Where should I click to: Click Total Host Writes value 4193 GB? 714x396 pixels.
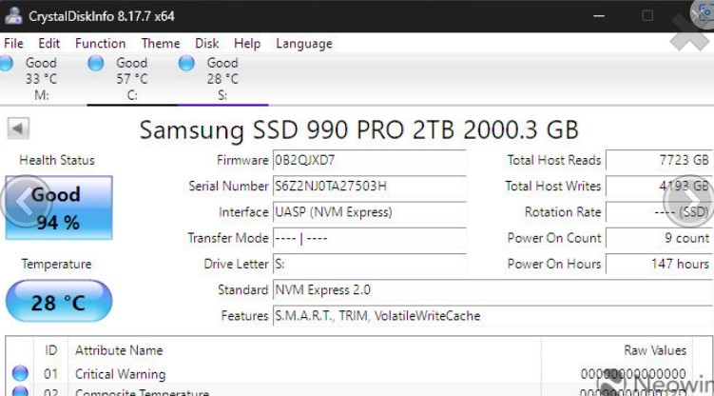coord(660,187)
